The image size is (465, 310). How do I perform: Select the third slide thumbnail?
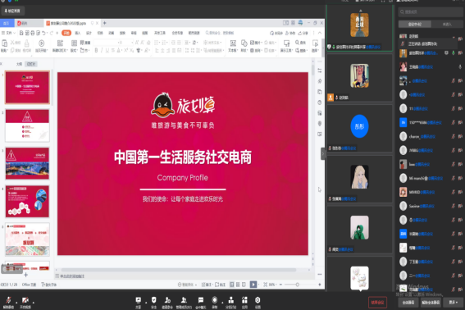27,163
